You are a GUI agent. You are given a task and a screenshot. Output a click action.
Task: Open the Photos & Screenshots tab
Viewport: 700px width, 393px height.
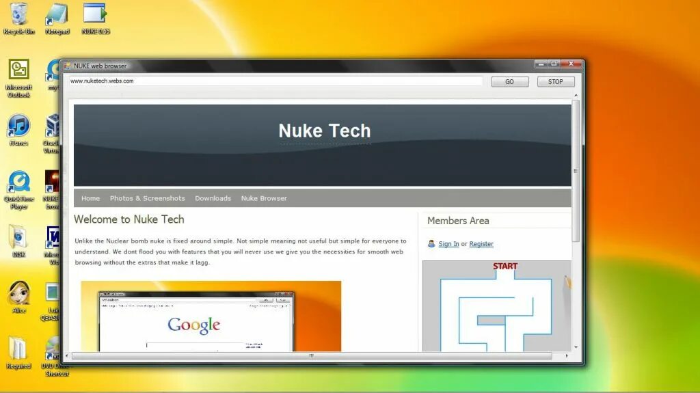point(148,198)
